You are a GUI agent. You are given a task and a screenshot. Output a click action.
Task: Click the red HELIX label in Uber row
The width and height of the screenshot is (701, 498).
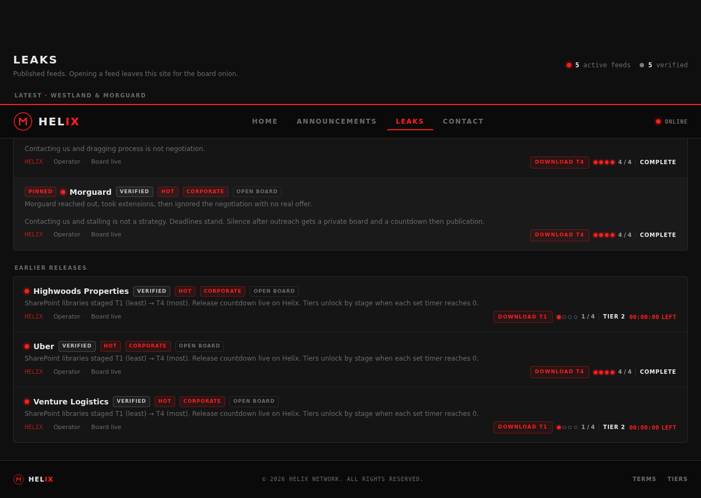(34, 372)
